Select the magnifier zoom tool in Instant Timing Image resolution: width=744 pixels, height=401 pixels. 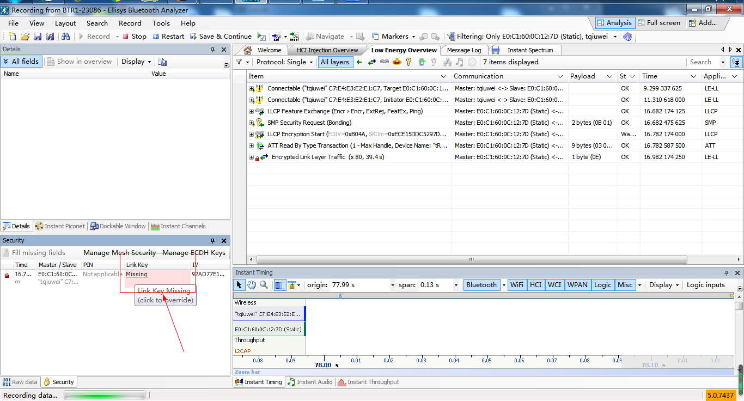click(x=264, y=285)
